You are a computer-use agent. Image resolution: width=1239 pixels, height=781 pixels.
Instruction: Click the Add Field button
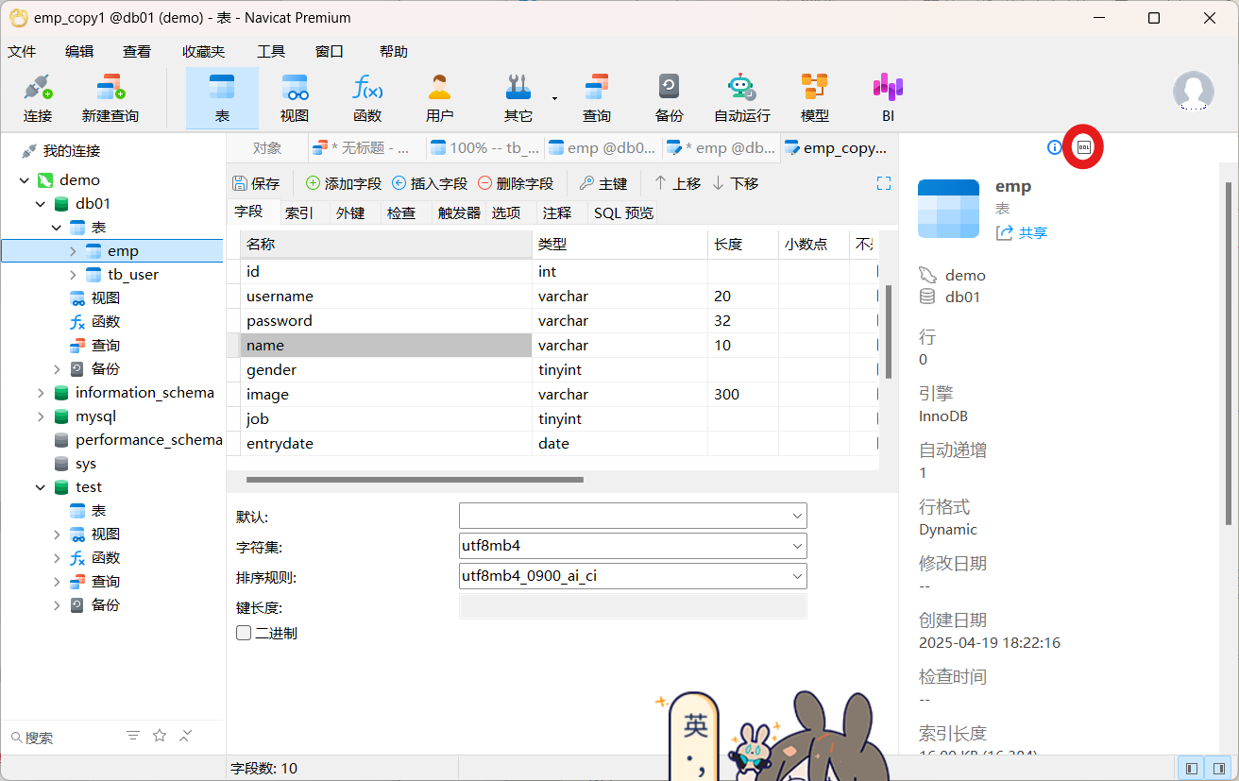click(344, 183)
